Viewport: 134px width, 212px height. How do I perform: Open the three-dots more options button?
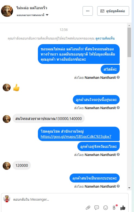click(88, 11)
